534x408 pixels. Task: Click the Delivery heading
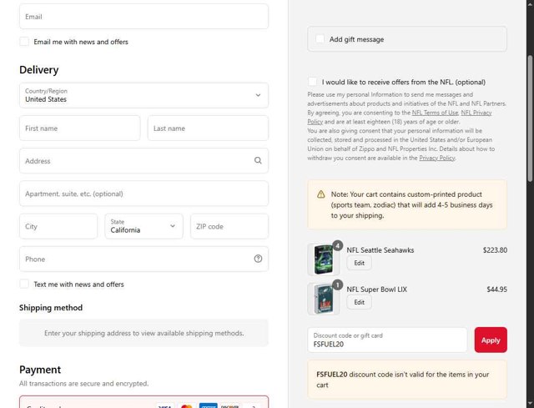39,70
